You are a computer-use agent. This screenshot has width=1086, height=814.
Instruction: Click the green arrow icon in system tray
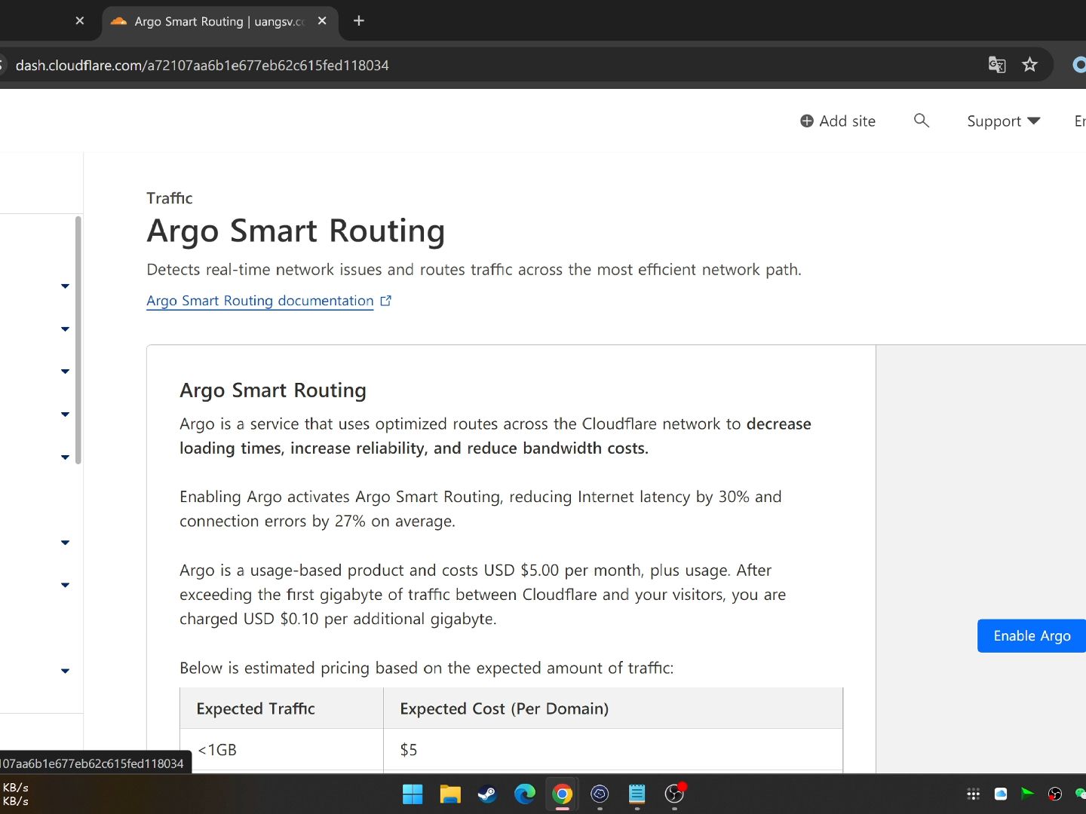(1027, 793)
